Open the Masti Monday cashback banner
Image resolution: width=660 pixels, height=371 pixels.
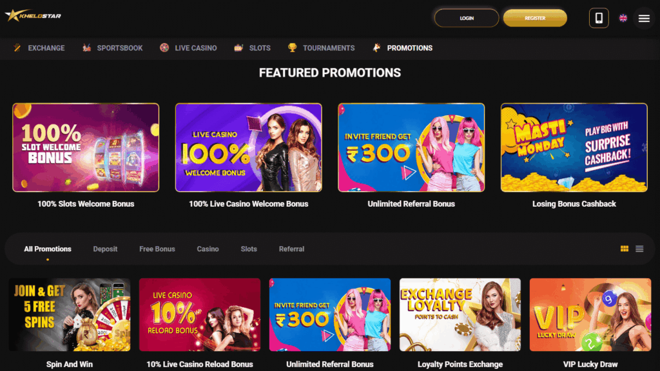coord(574,147)
